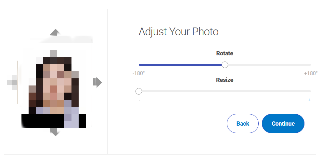Click the Rotate label text

pyautogui.click(x=225, y=53)
